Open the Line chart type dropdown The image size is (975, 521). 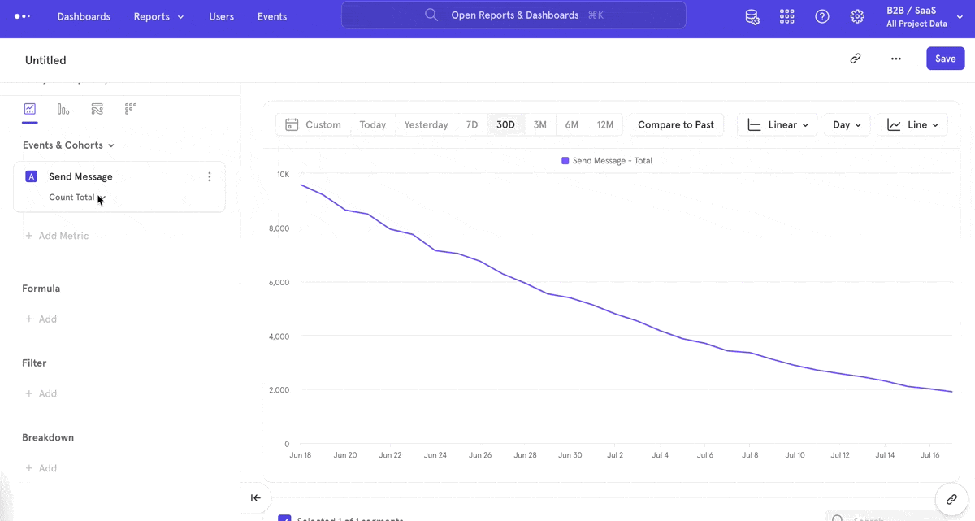pyautogui.click(x=912, y=125)
